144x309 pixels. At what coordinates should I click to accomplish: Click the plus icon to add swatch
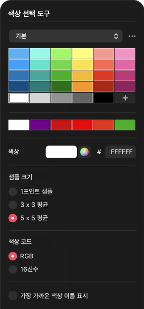click(x=125, y=98)
